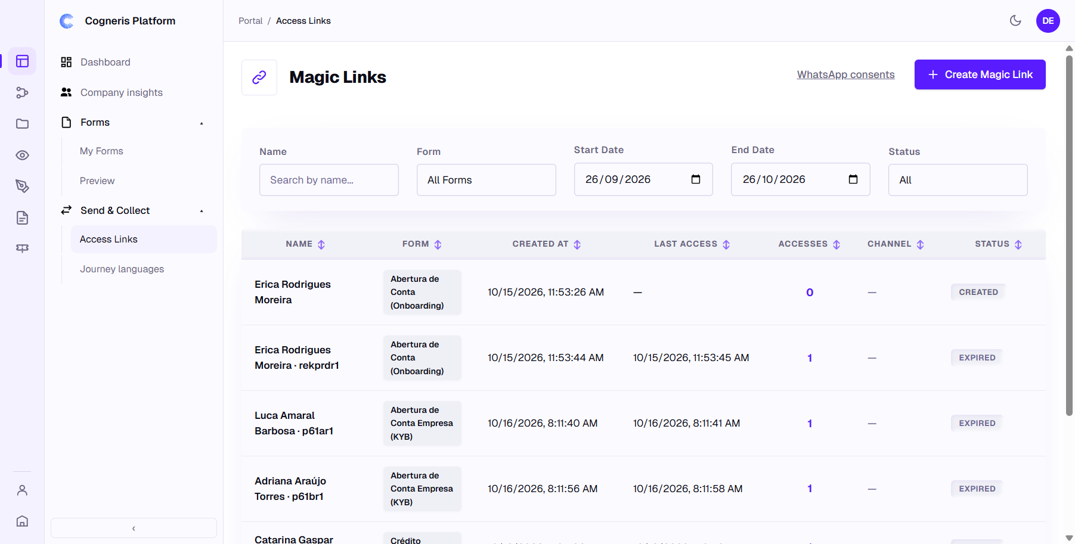Click accesses count 1 for rekprdr1 row
Image resolution: width=1075 pixels, height=544 pixels.
tap(810, 358)
